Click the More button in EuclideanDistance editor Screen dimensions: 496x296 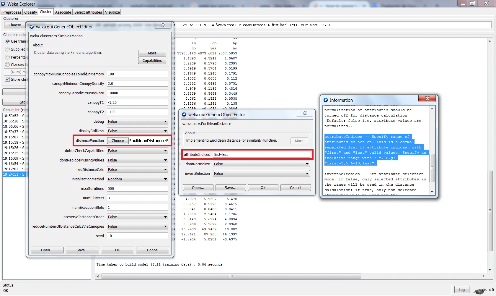pyautogui.click(x=299, y=141)
